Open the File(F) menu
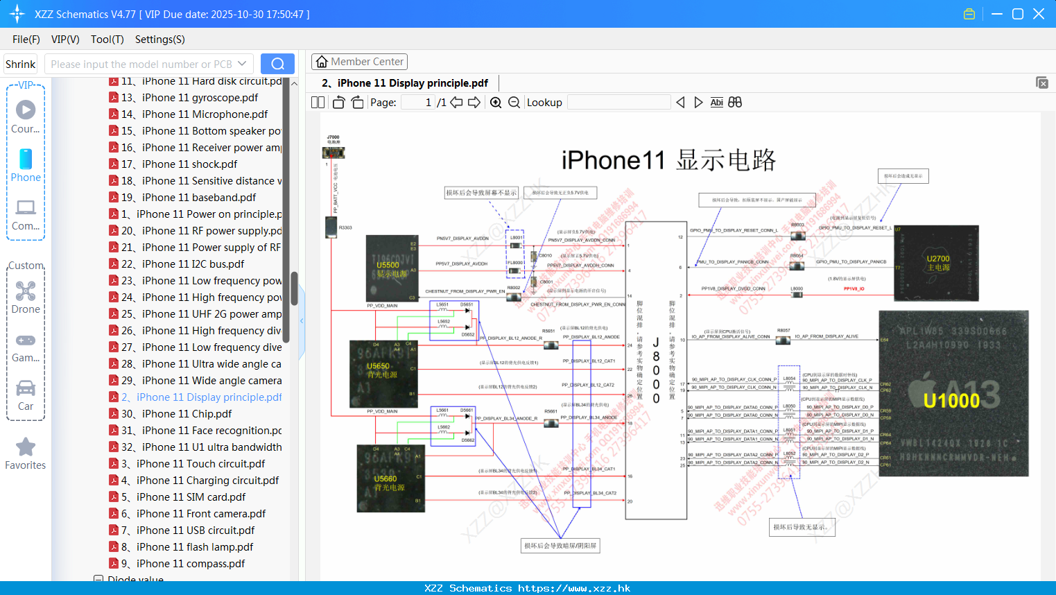This screenshot has height=595, width=1056. coord(26,40)
